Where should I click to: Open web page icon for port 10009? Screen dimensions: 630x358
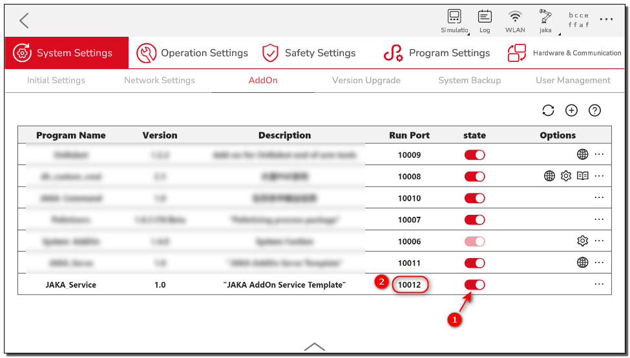583,154
